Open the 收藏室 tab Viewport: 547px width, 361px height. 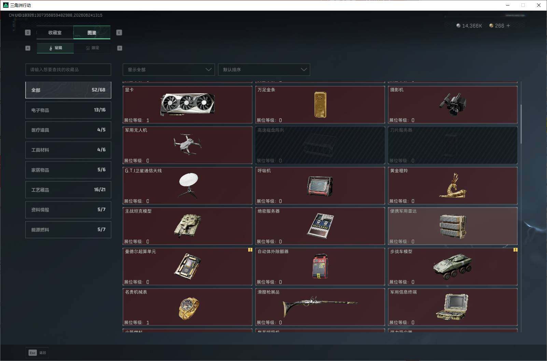point(55,32)
